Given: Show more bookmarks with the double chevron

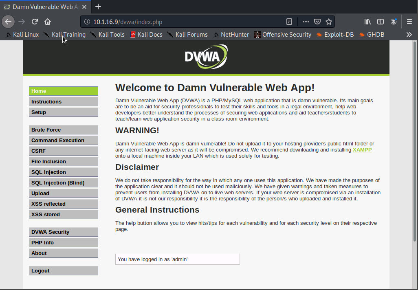Looking at the screenshot, I should click(409, 35).
